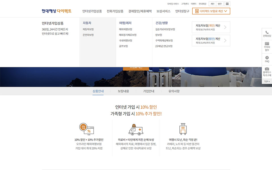Image resolution: width=272 pixels, height=170 pixels.
Task: Open the FAQ question mark icon
Action: [267, 58]
